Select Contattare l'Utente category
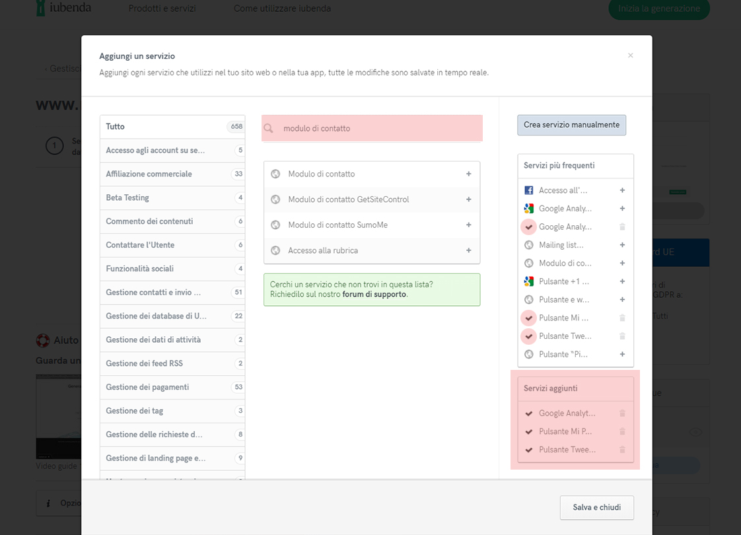 tap(172, 245)
